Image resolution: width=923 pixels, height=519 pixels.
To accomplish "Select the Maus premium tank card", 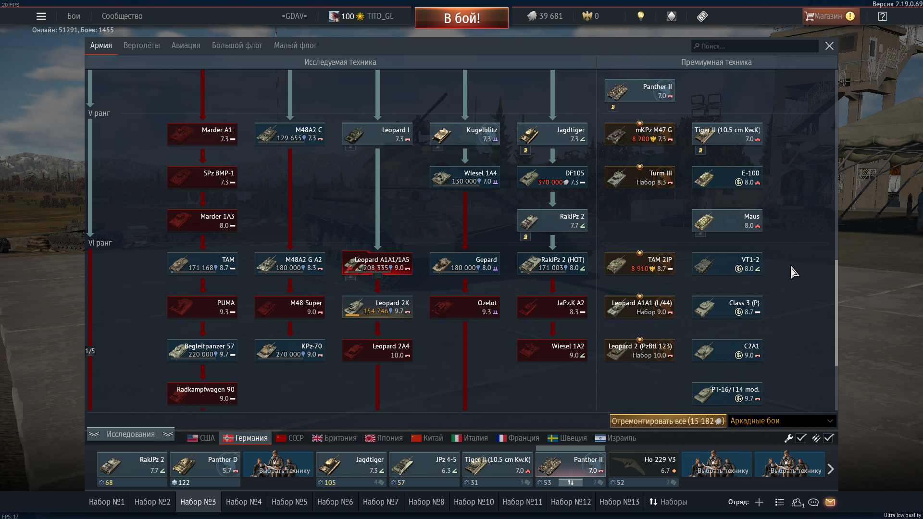I will coord(727,221).
